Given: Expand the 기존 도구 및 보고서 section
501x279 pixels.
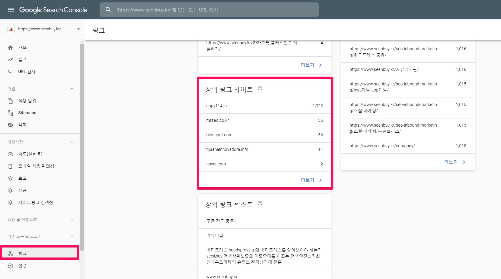Looking at the screenshot, I should [x=72, y=236].
